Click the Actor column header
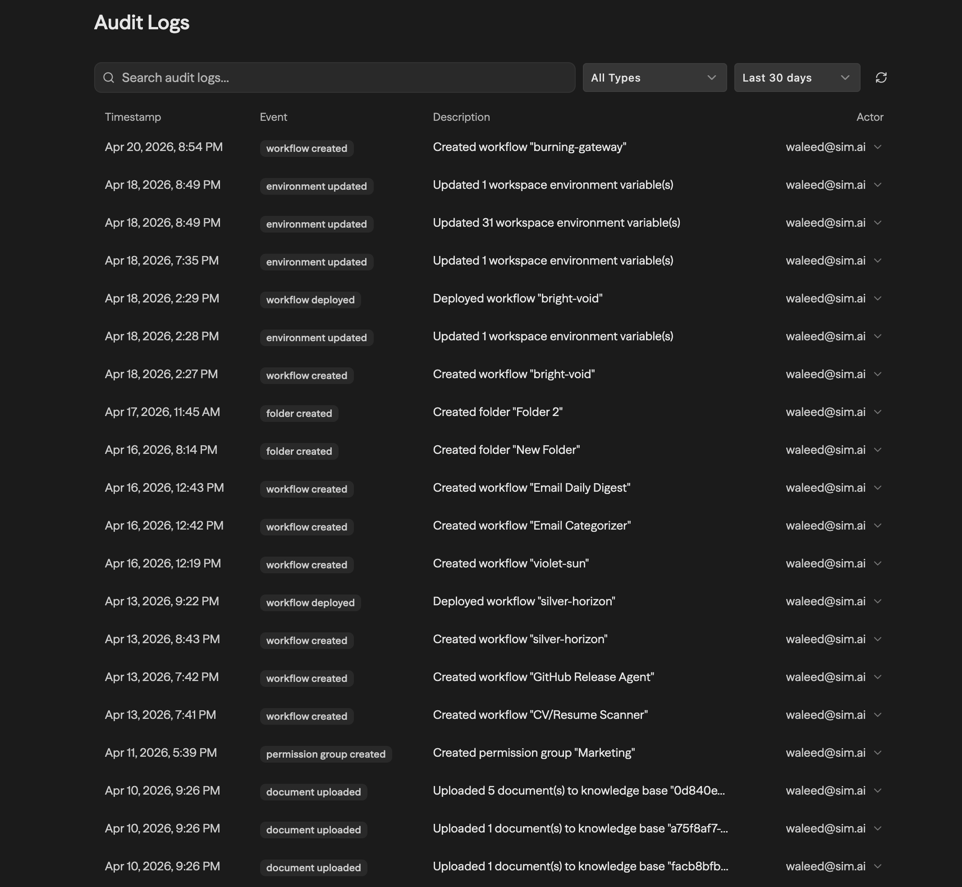 tap(870, 117)
